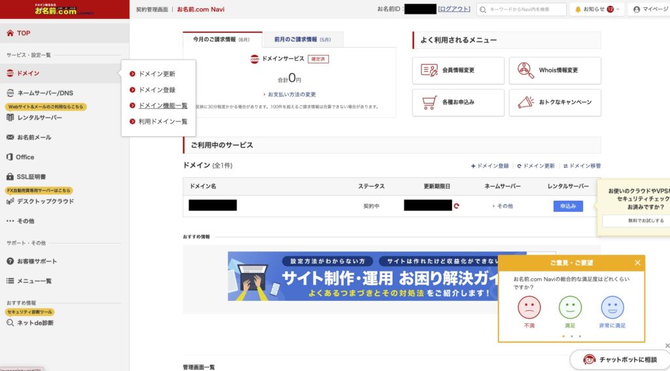Choose ドメイン機能一覧 from flyout menu

(163, 105)
